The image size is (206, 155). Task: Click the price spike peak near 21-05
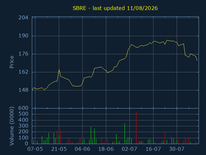pos(59,69)
